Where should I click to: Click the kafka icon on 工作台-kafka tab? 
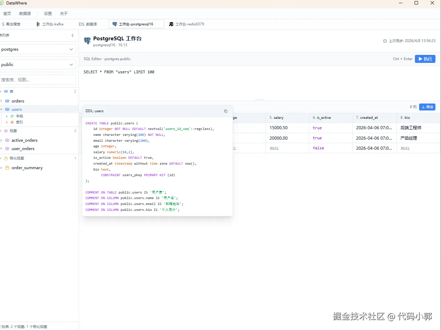click(38, 24)
